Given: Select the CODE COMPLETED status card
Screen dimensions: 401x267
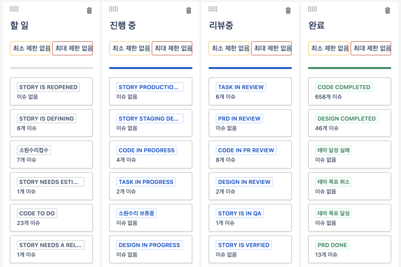Looking at the screenshot, I should coord(350,91).
